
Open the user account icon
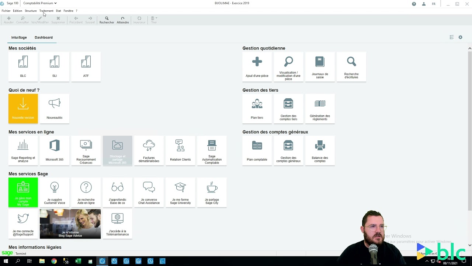click(424, 4)
